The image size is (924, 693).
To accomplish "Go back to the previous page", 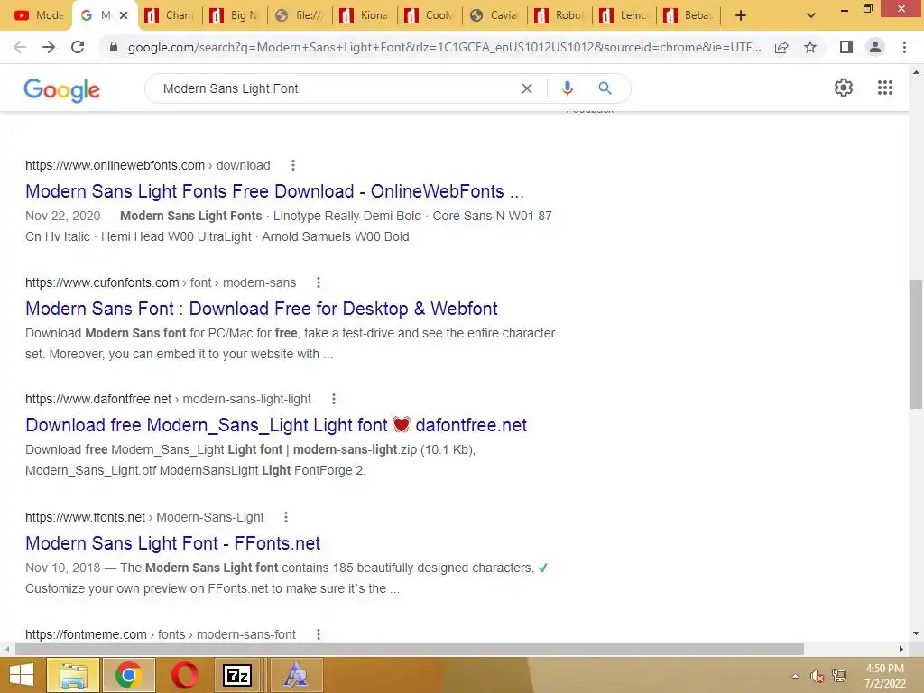I will [x=20, y=47].
